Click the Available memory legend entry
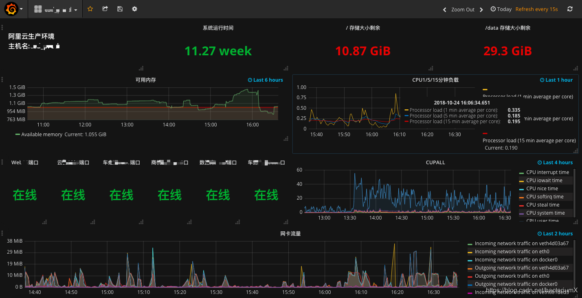The width and height of the screenshot is (582, 298). click(x=42, y=135)
